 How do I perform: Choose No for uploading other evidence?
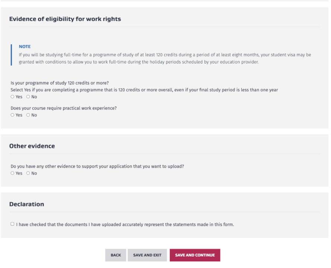(x=28, y=173)
